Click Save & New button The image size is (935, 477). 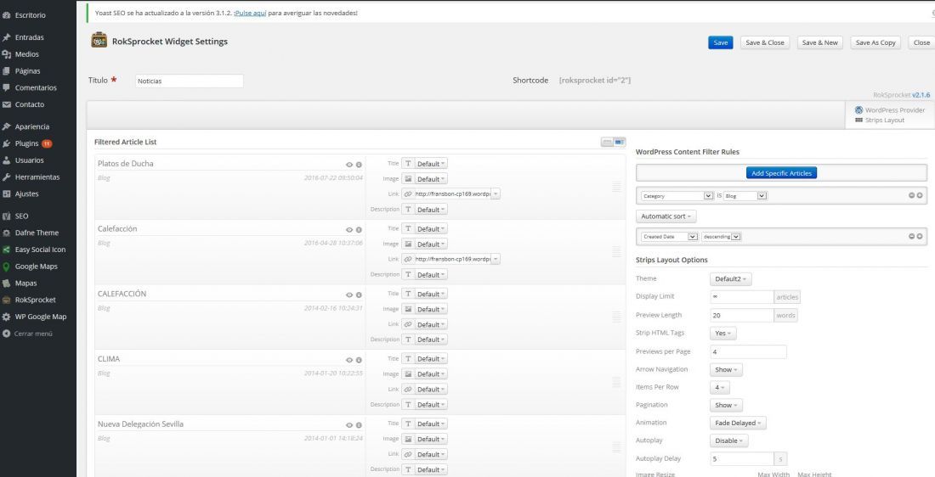820,42
